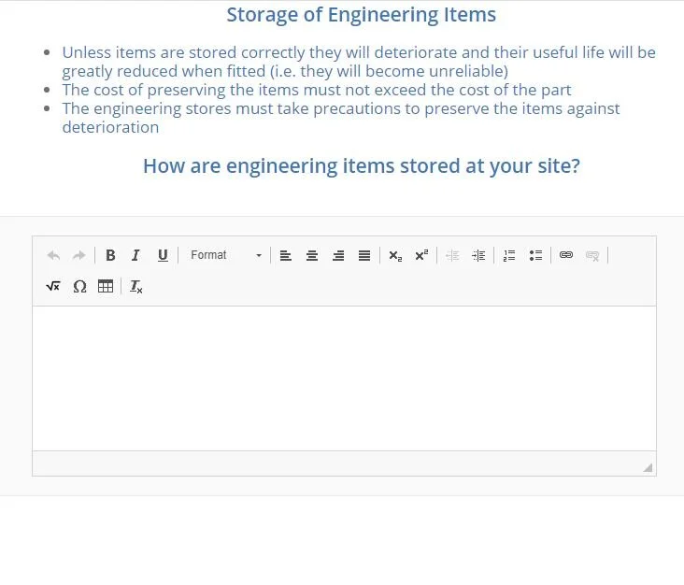Click the Redo arrow in editor toolbar
This screenshot has height=585, width=684.
[78, 255]
